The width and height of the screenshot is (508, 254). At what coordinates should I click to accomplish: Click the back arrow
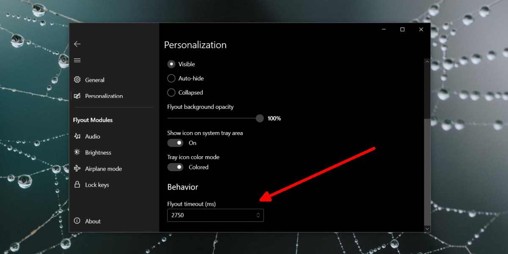point(77,44)
